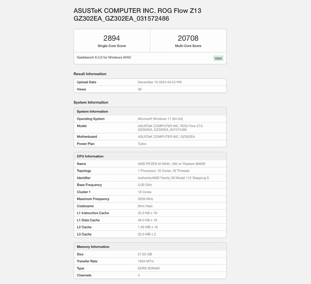
Task: Click the Turbo Power Plan value
Action: (142, 144)
